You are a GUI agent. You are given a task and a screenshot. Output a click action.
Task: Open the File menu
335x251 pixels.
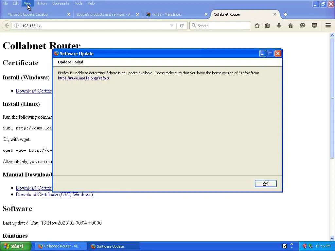point(5,3)
